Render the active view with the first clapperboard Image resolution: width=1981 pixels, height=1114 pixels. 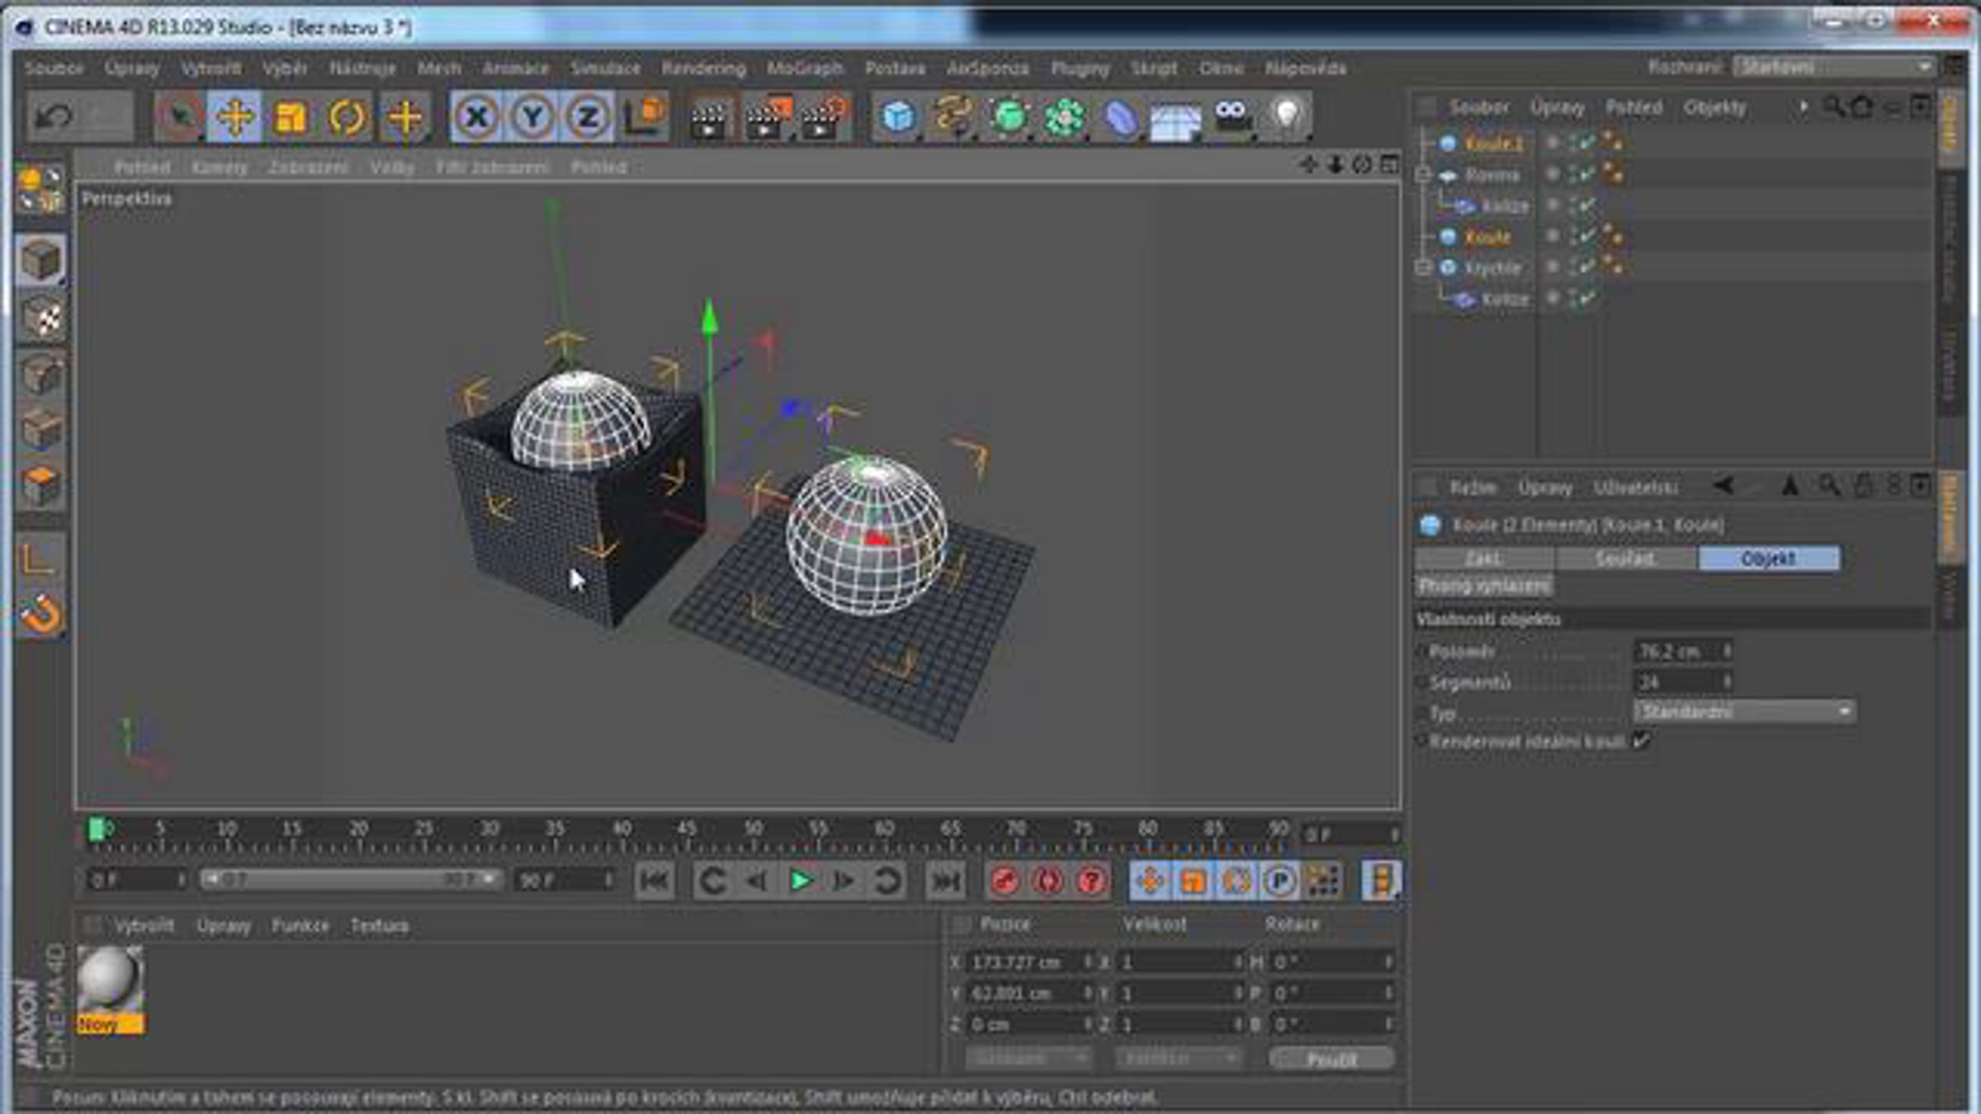709,117
